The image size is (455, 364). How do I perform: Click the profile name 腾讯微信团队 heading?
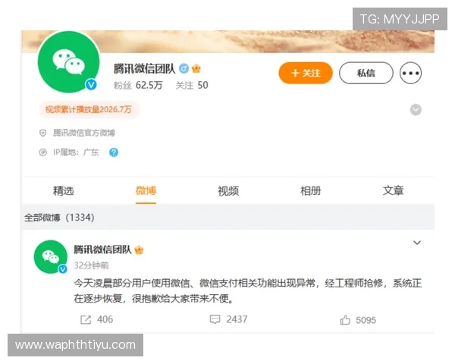coord(145,69)
